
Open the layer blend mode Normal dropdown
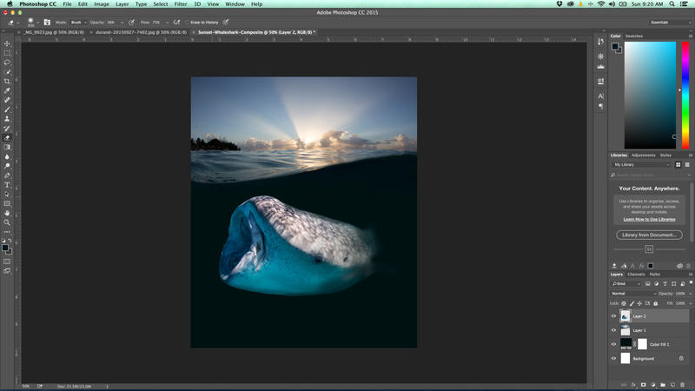click(x=632, y=294)
